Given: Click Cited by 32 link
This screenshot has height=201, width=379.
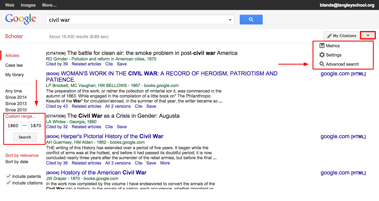Looking at the screenshot, I should point(57,127).
